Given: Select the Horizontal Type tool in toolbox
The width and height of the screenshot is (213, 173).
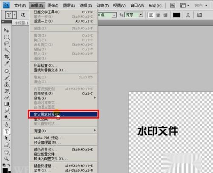Looking at the screenshot, I should [7, 131].
